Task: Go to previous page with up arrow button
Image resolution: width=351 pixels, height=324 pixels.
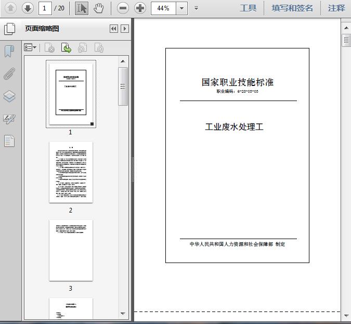Action: (10, 8)
